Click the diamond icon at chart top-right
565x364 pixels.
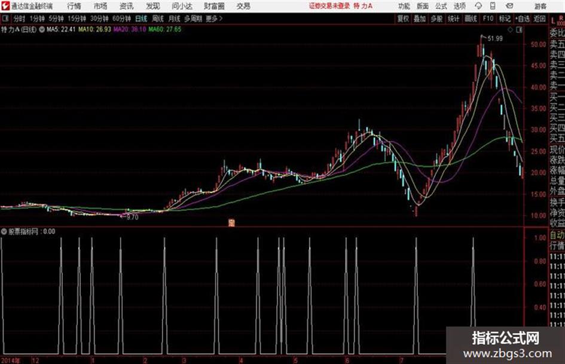(x=510, y=30)
